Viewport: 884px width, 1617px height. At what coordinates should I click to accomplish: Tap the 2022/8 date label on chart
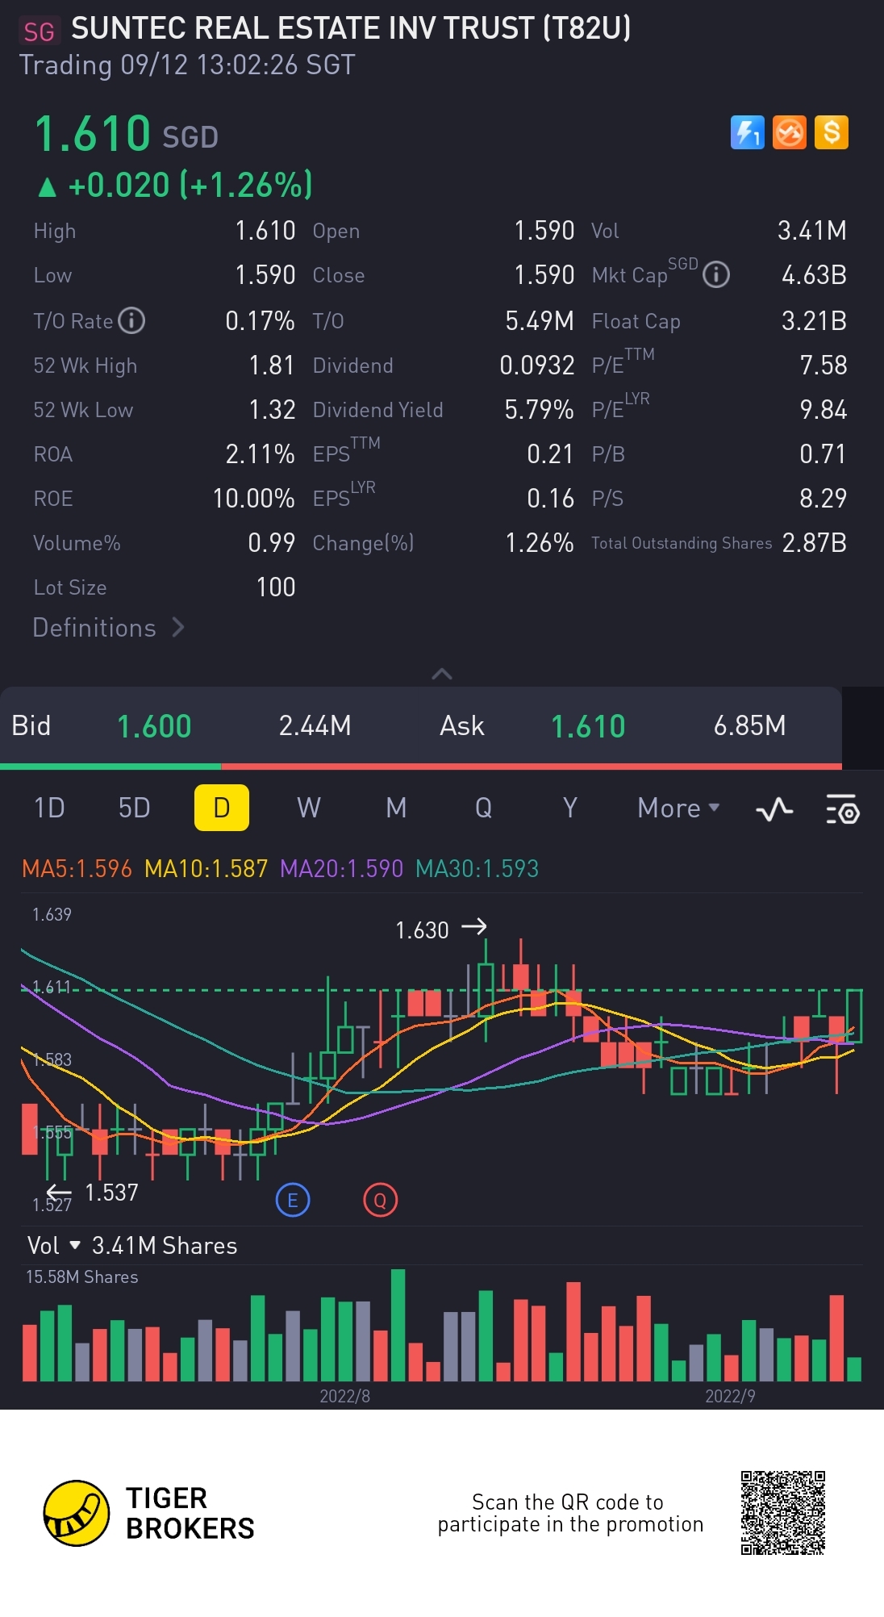344,1397
